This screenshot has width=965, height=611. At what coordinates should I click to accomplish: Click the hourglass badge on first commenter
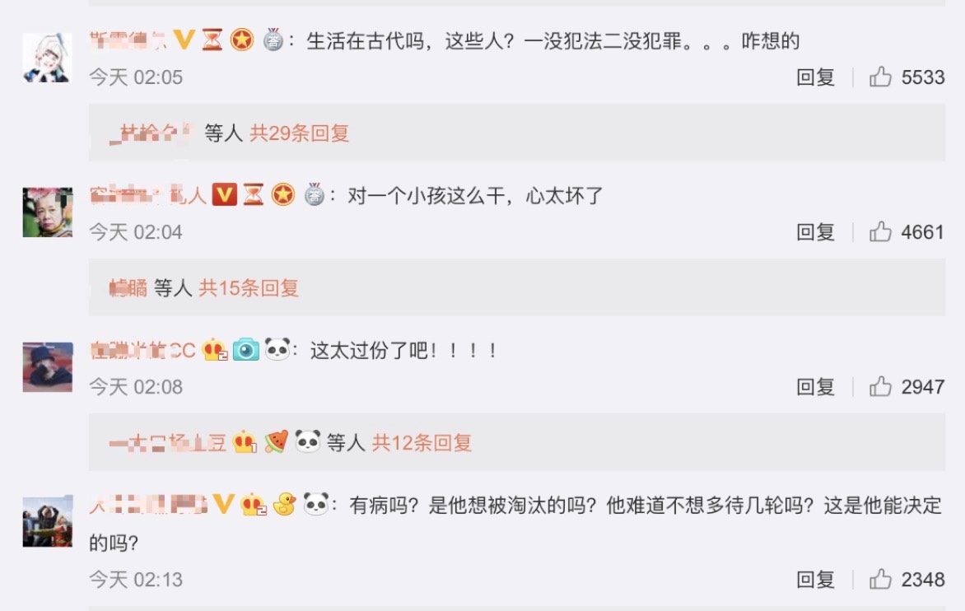click(x=212, y=40)
